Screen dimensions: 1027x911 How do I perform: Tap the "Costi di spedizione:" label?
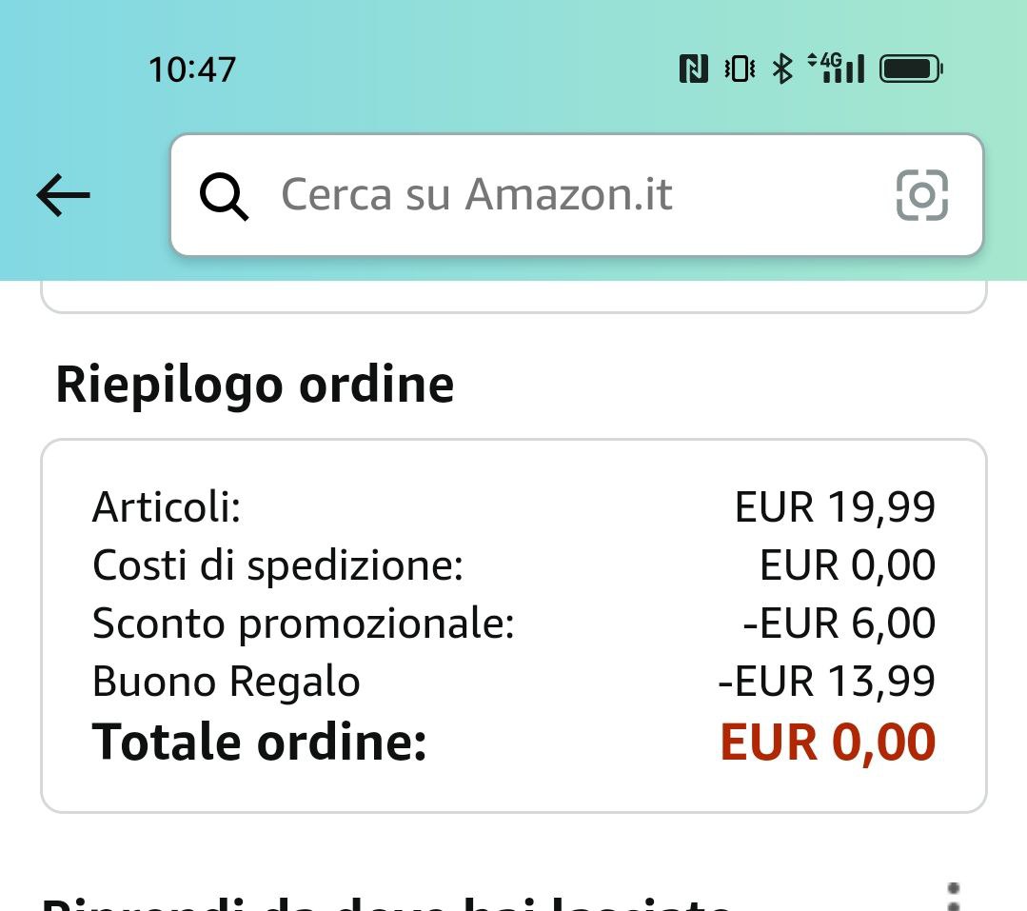277,565
